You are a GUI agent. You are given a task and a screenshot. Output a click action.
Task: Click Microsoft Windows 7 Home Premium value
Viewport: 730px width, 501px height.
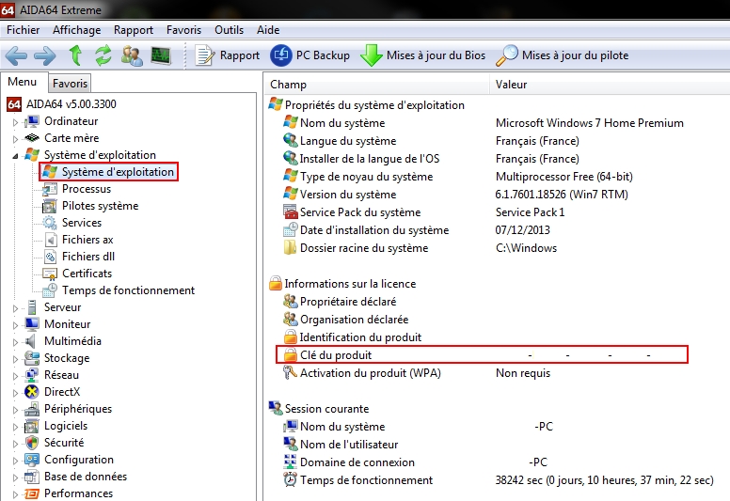pyautogui.click(x=590, y=123)
